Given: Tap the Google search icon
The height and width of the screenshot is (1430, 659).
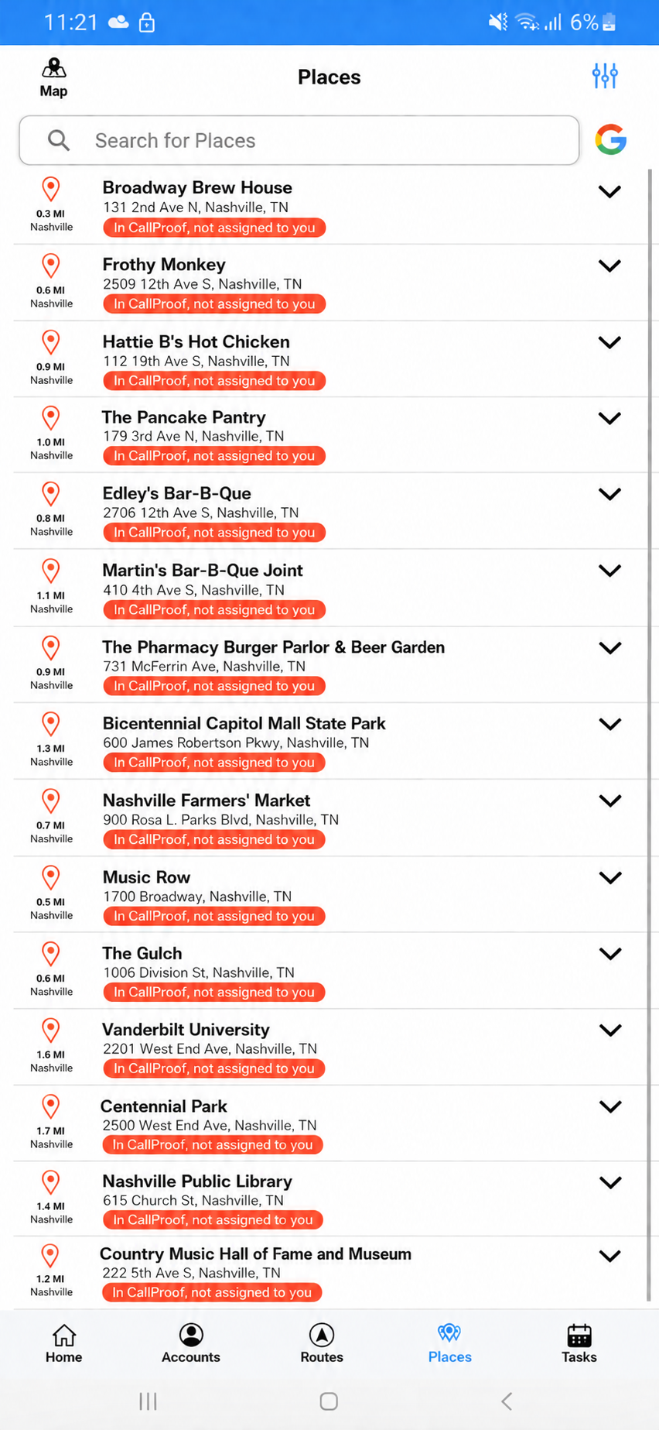Looking at the screenshot, I should coord(610,140).
